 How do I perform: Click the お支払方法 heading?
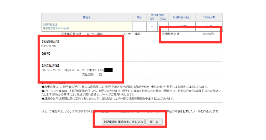pos(50,66)
